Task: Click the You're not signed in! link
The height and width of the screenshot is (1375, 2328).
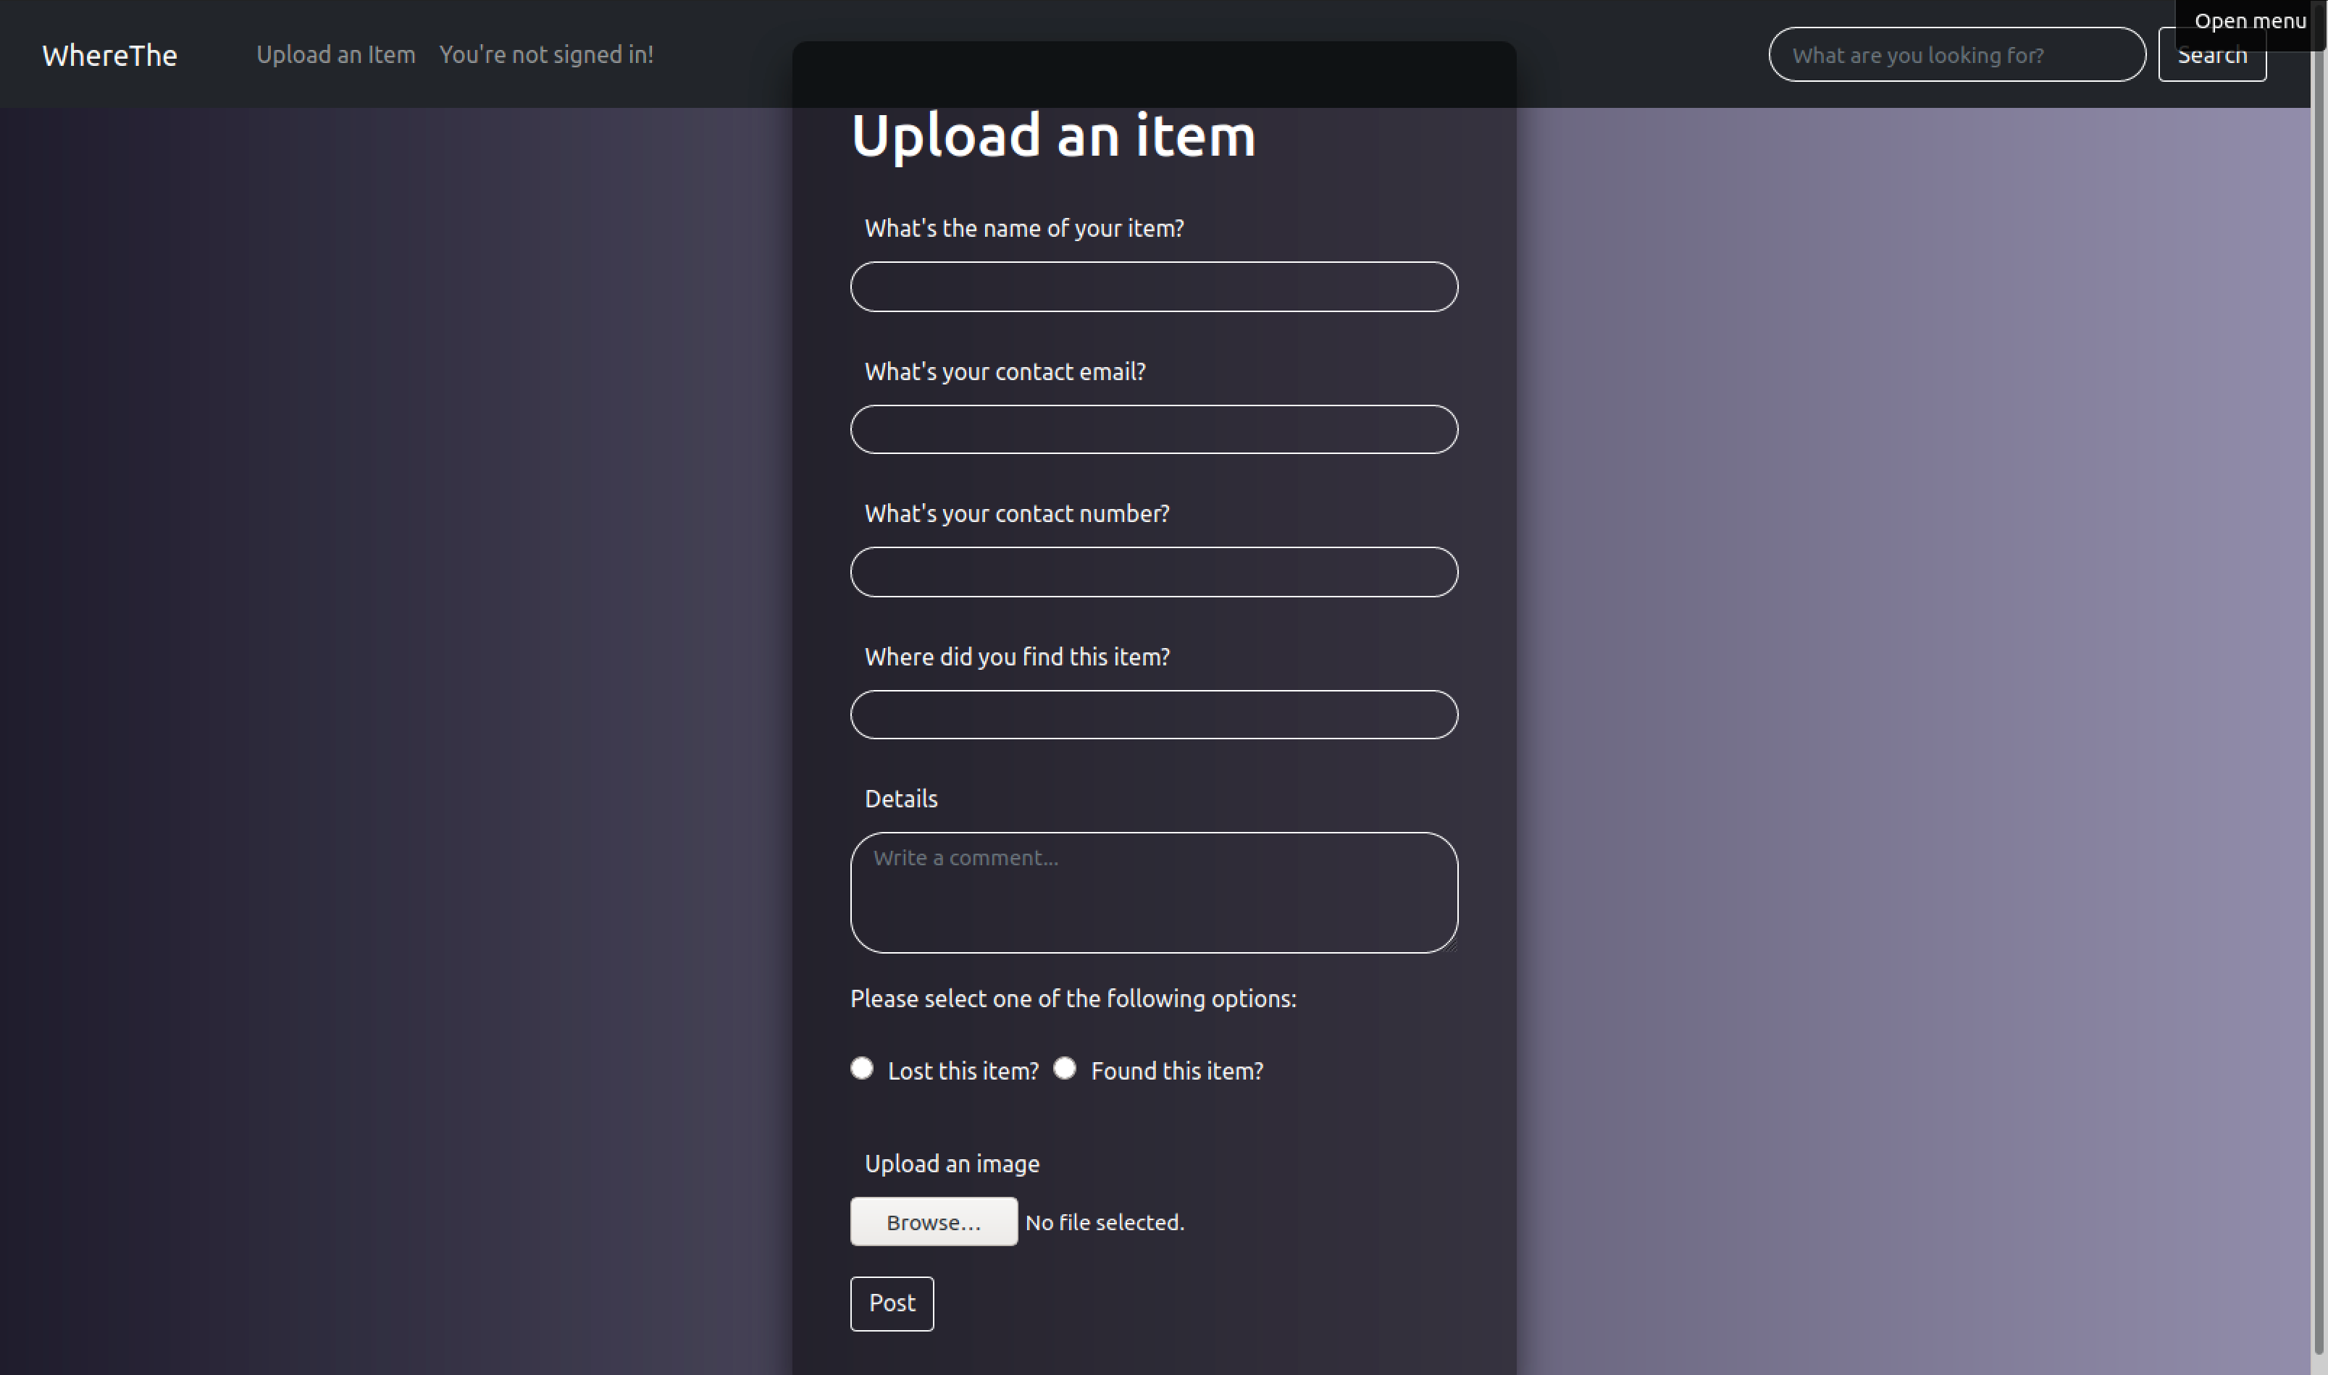Action: [x=546, y=54]
